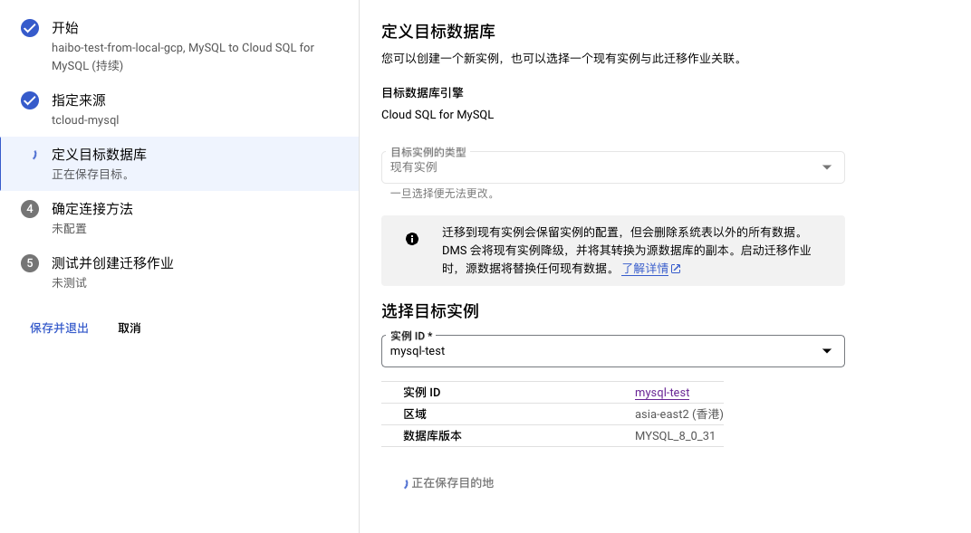Click the info icon in the migration notice
Screen dimensions: 971x533
412,239
